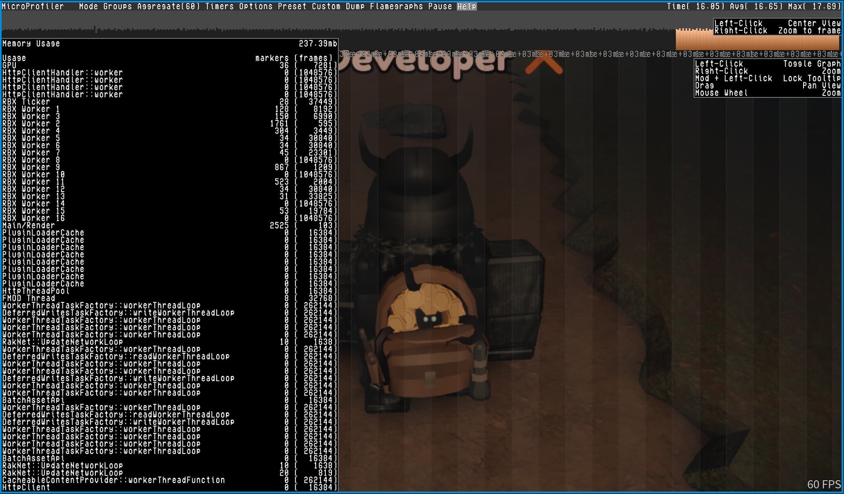Click the markers column header
This screenshot has width=844, height=494.
coord(272,58)
